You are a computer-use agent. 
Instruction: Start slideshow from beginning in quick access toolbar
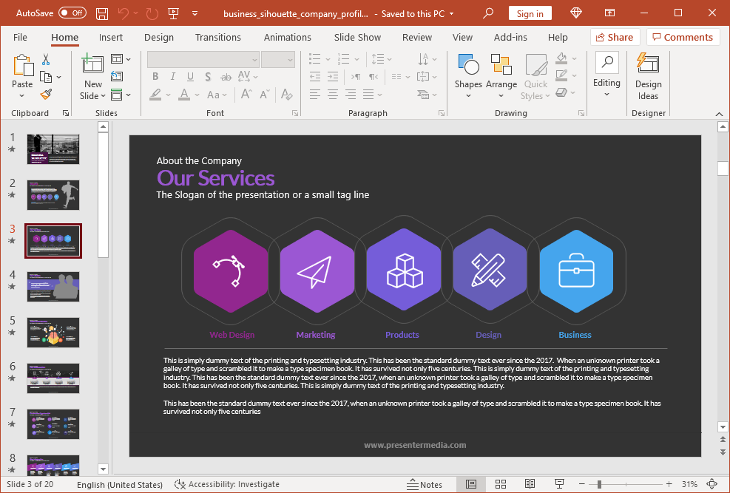(x=174, y=13)
